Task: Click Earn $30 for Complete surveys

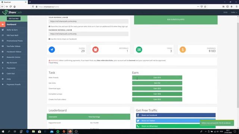Action: [x=157, y=94]
